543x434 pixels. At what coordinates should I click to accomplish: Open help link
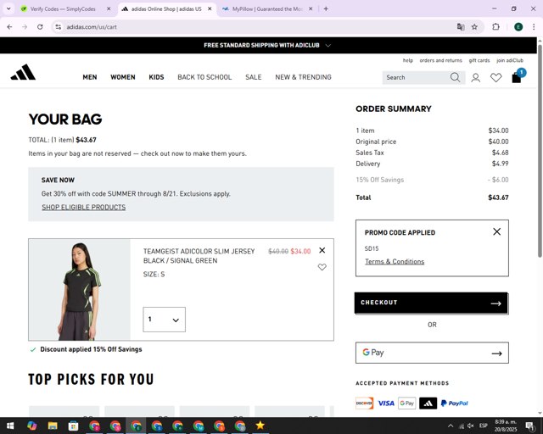[407, 60]
